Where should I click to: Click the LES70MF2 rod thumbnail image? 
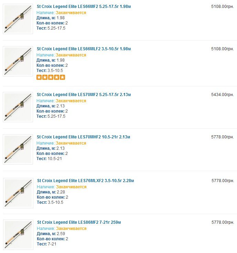18,107
